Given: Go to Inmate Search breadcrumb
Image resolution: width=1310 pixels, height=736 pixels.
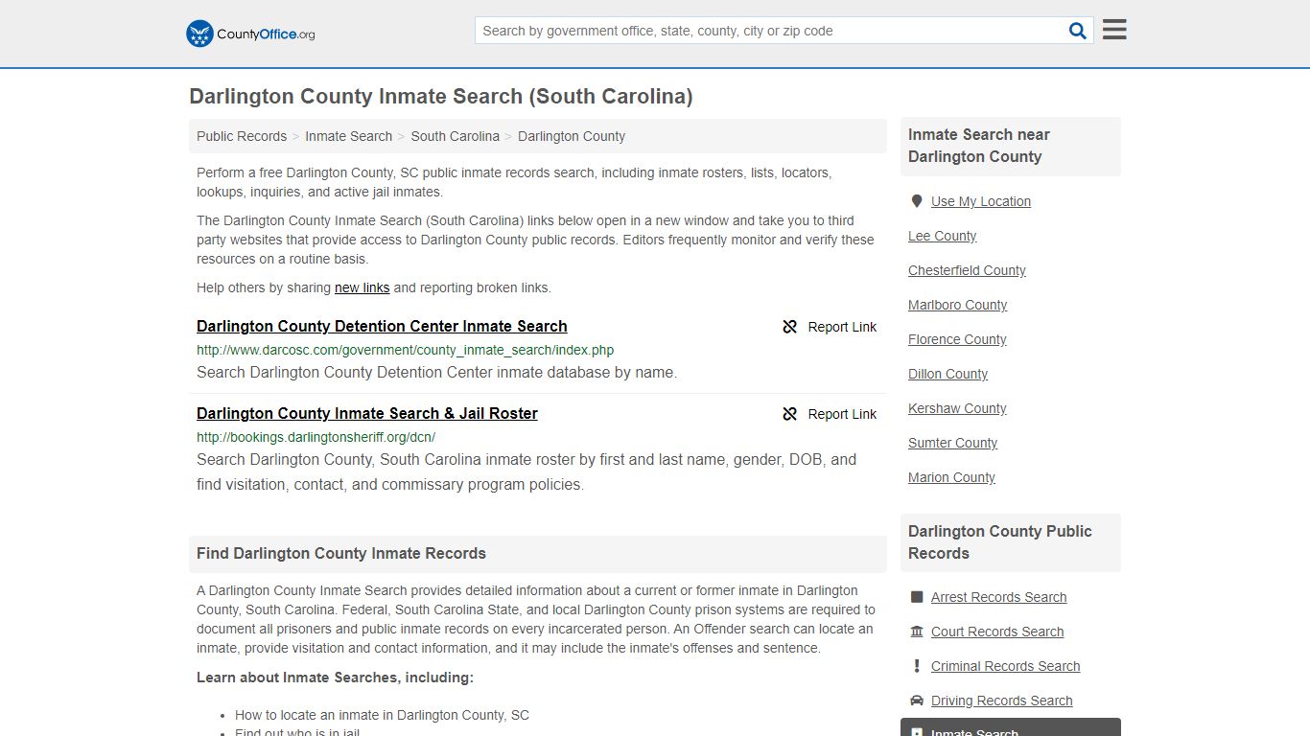Looking at the screenshot, I should pyautogui.click(x=348, y=136).
